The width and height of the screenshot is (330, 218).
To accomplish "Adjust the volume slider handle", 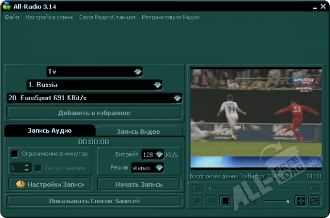I will pos(288,201).
